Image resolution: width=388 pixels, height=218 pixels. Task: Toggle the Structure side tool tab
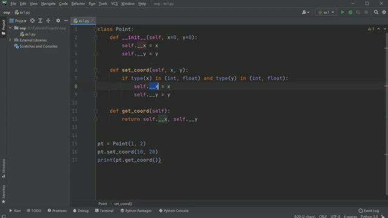point(4,168)
